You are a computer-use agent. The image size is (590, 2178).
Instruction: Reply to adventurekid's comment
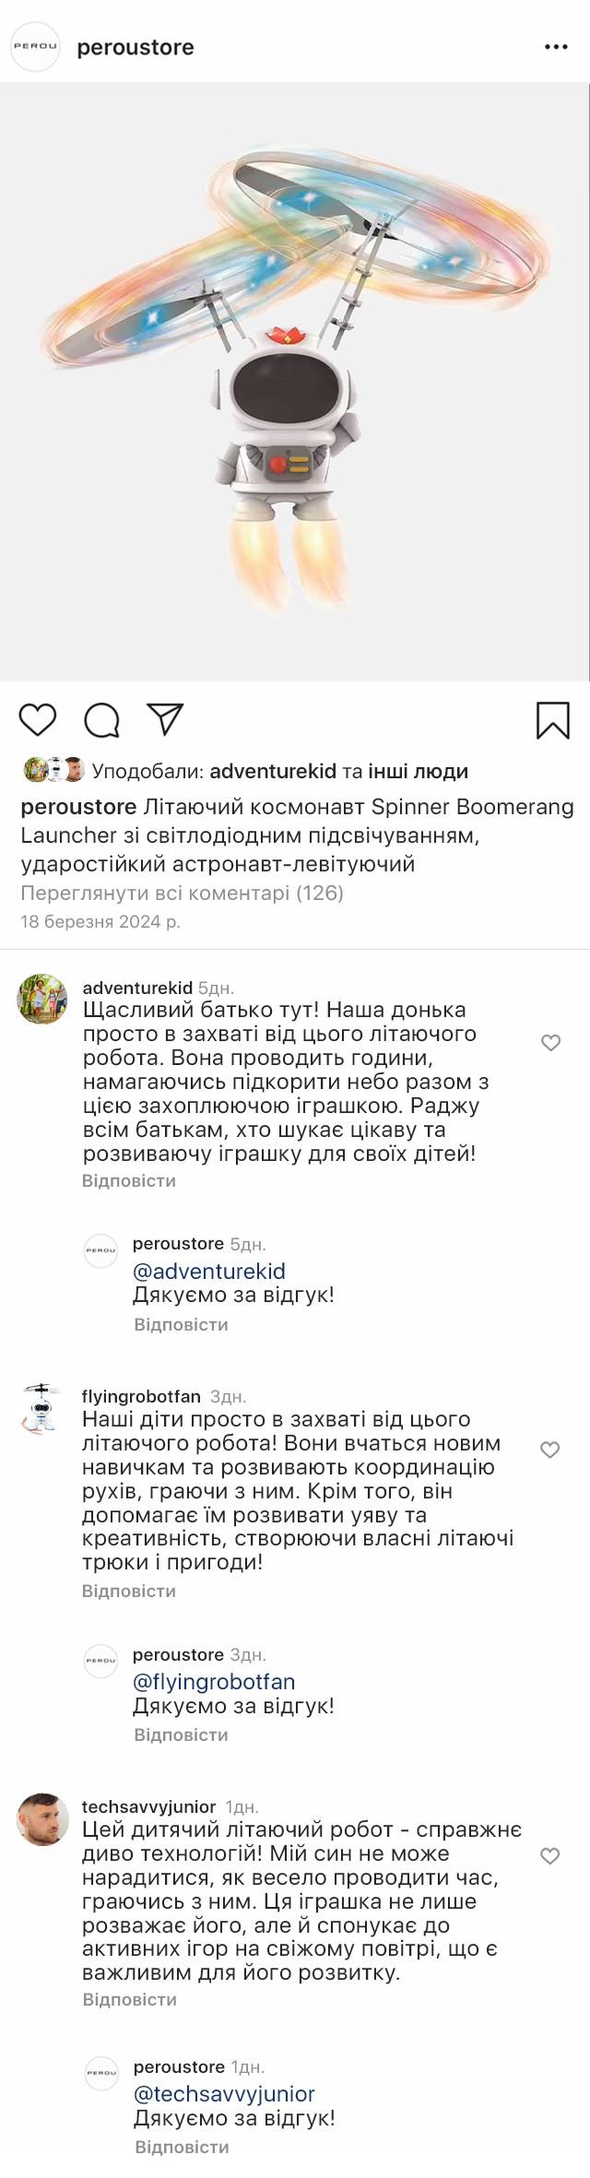(x=129, y=1180)
